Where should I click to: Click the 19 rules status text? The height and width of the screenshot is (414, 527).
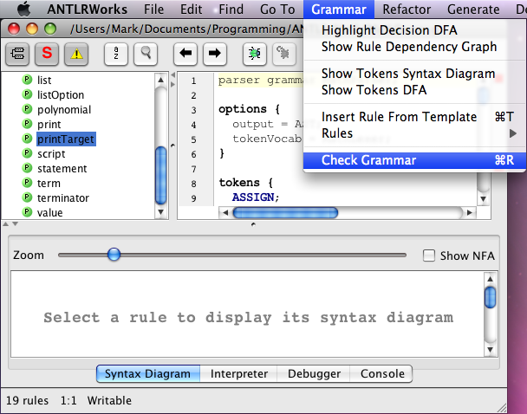point(27,400)
